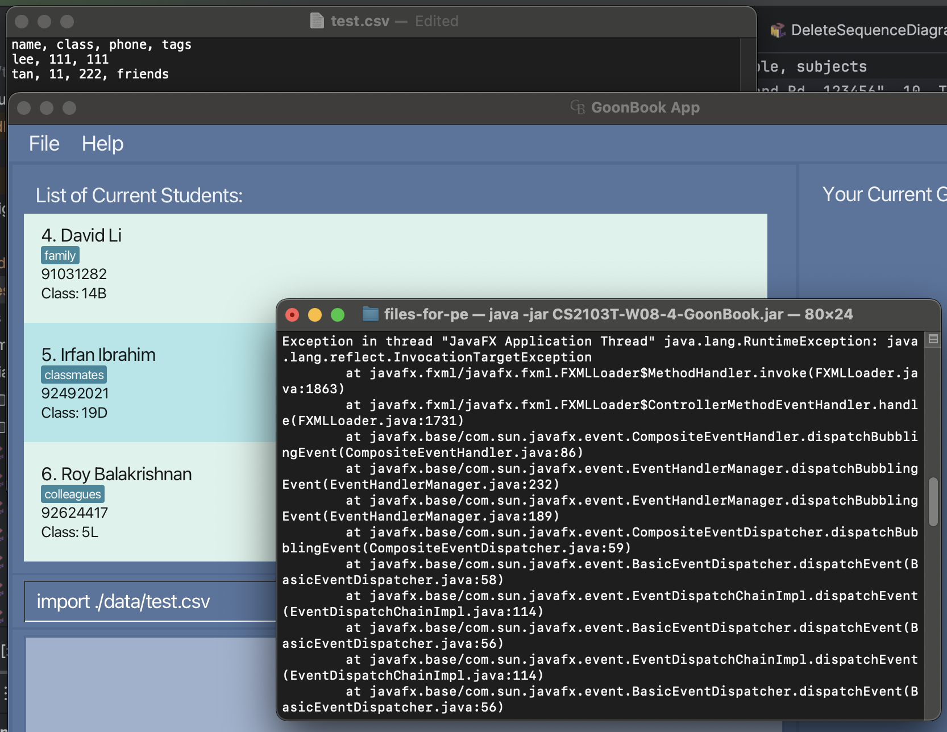947x732 pixels.
Task: Click phone number 91031282
Action: (74, 274)
